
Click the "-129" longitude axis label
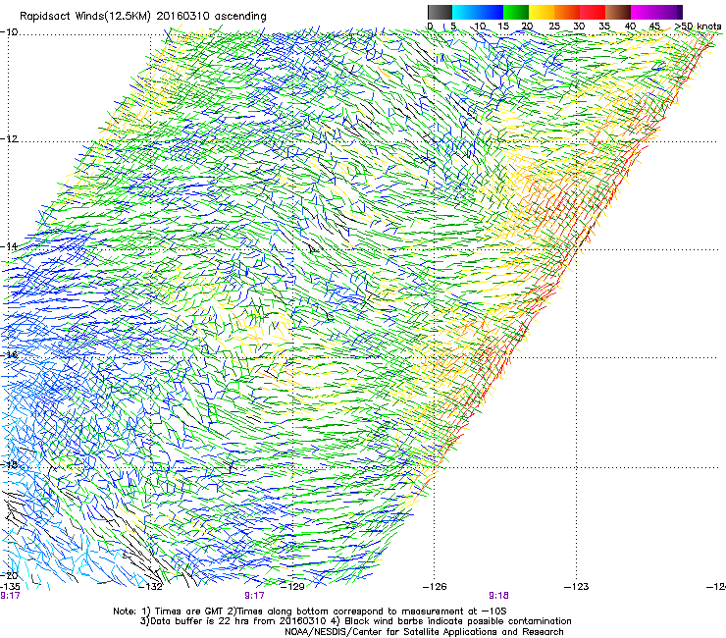coord(293,587)
